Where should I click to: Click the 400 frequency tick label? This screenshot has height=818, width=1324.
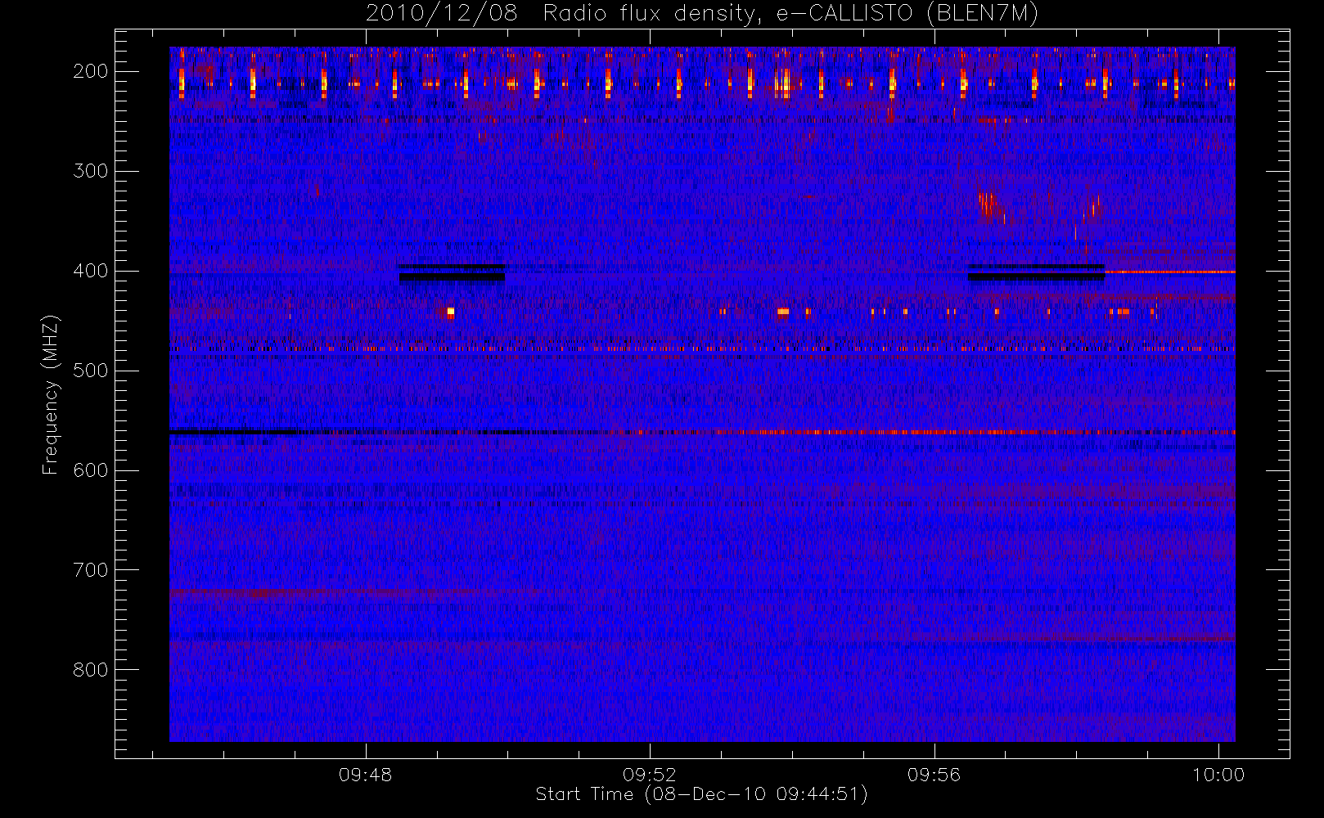coord(91,271)
